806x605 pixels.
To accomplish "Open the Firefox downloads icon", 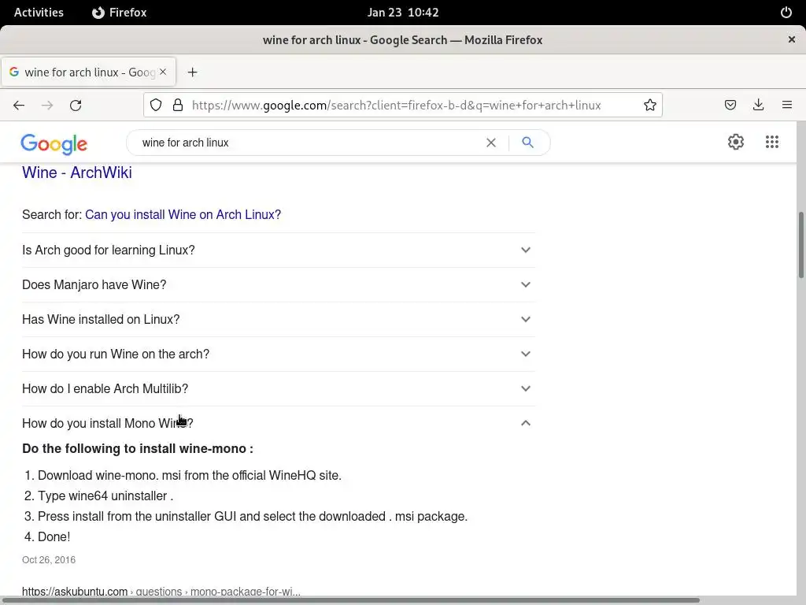I will click(759, 105).
